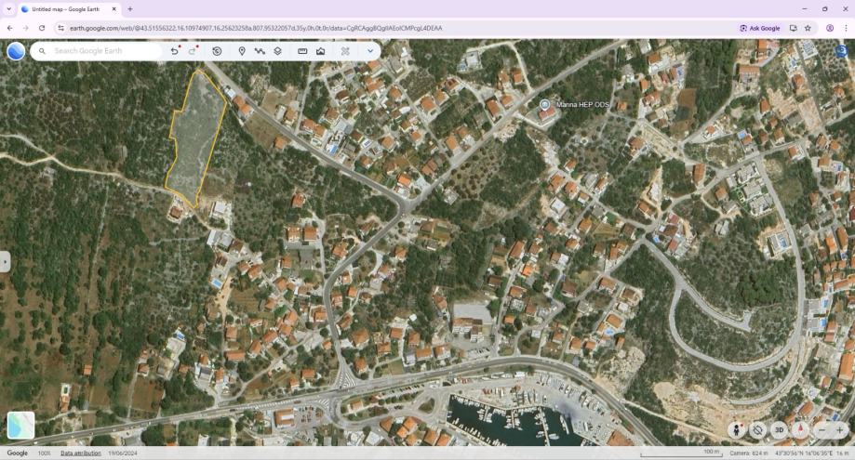Viewport: 855px width, 460px height.
Task: Click the Google logo in status bar
Action: pyautogui.click(x=18, y=453)
